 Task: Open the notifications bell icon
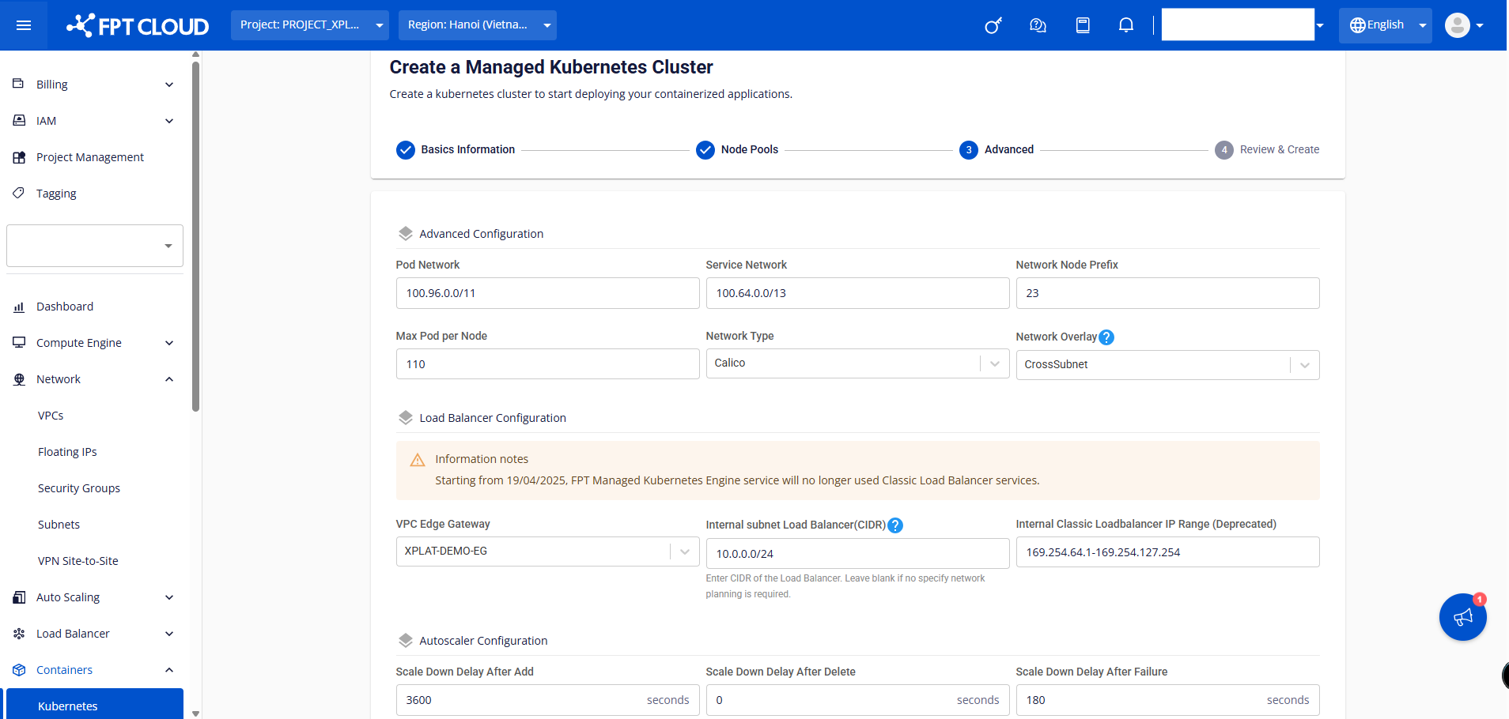click(x=1125, y=25)
